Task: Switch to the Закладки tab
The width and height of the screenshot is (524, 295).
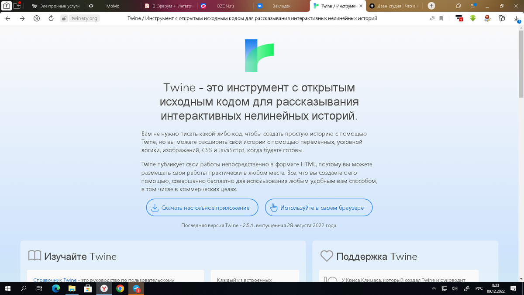Action: pyautogui.click(x=281, y=6)
